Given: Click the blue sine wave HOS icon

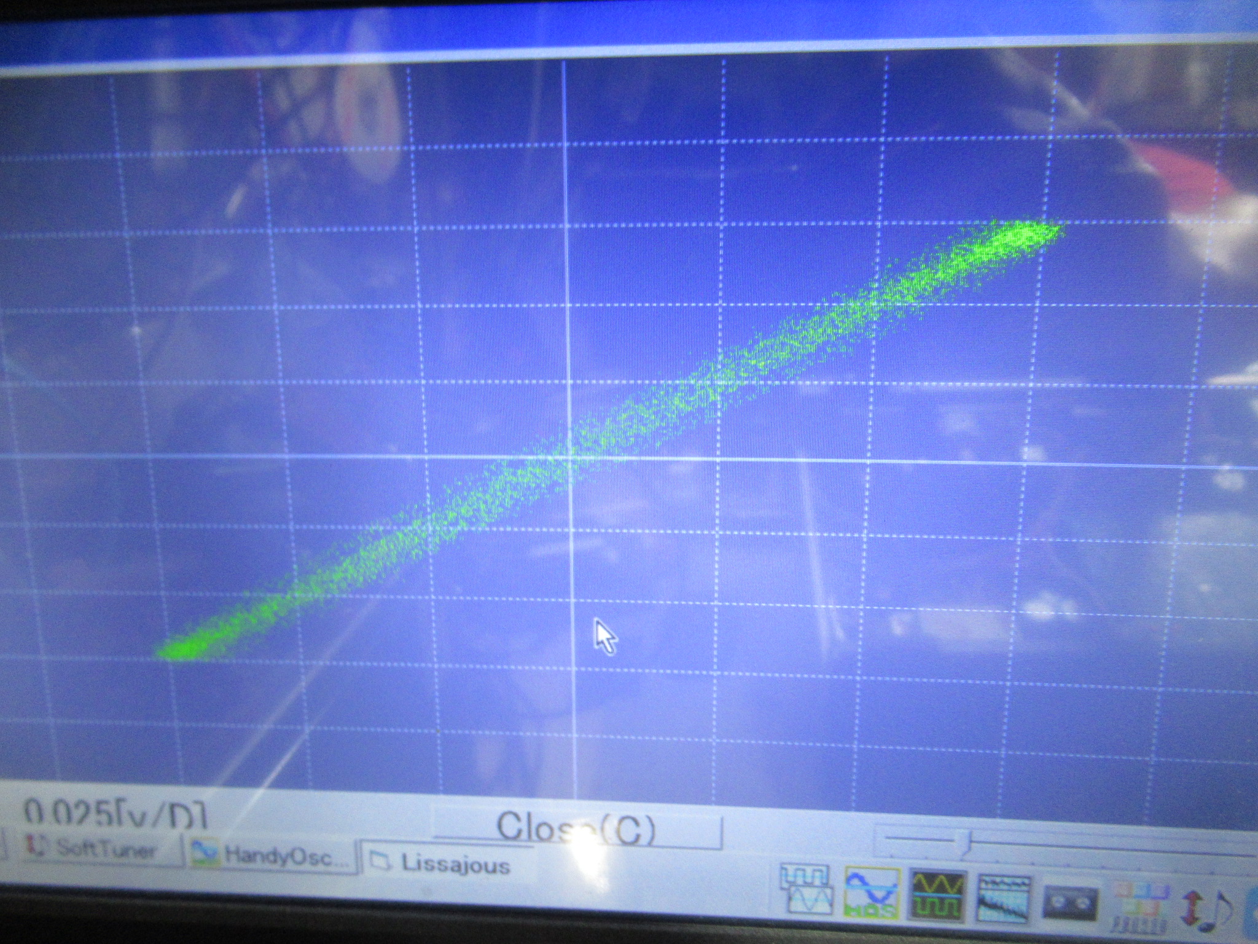Looking at the screenshot, I should 872,893.
